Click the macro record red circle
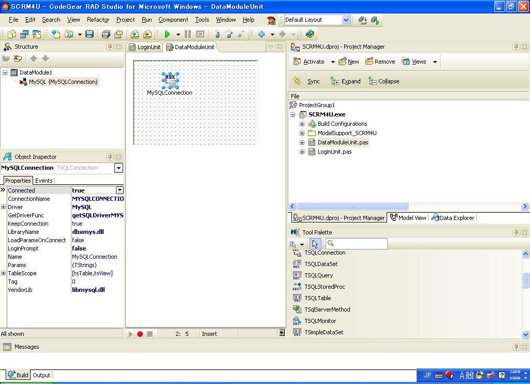Image resolution: width=530 pixels, height=384 pixels. click(x=140, y=334)
